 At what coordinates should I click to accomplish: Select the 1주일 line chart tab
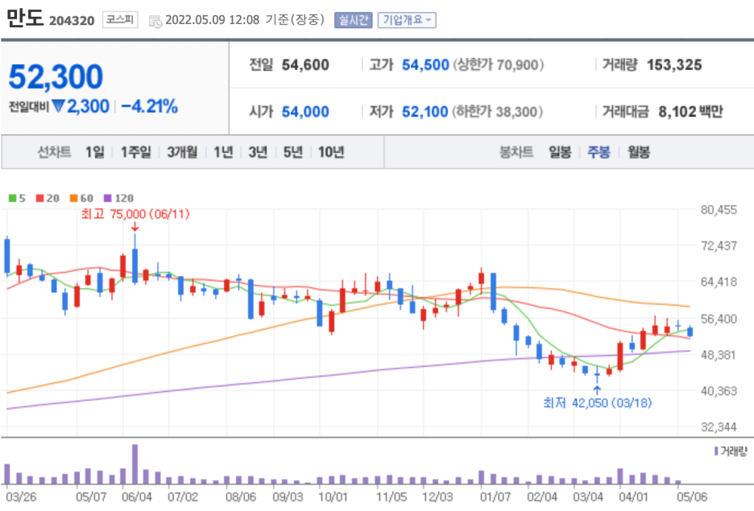pos(135,152)
